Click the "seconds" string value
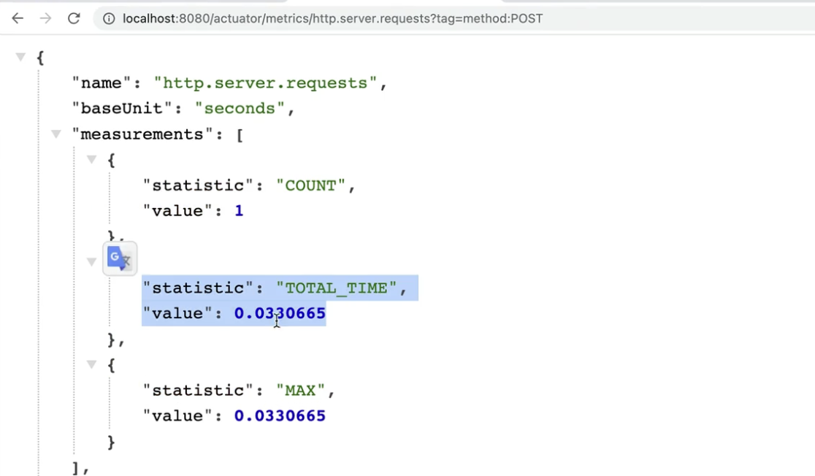This screenshot has height=476, width=815. (x=240, y=109)
